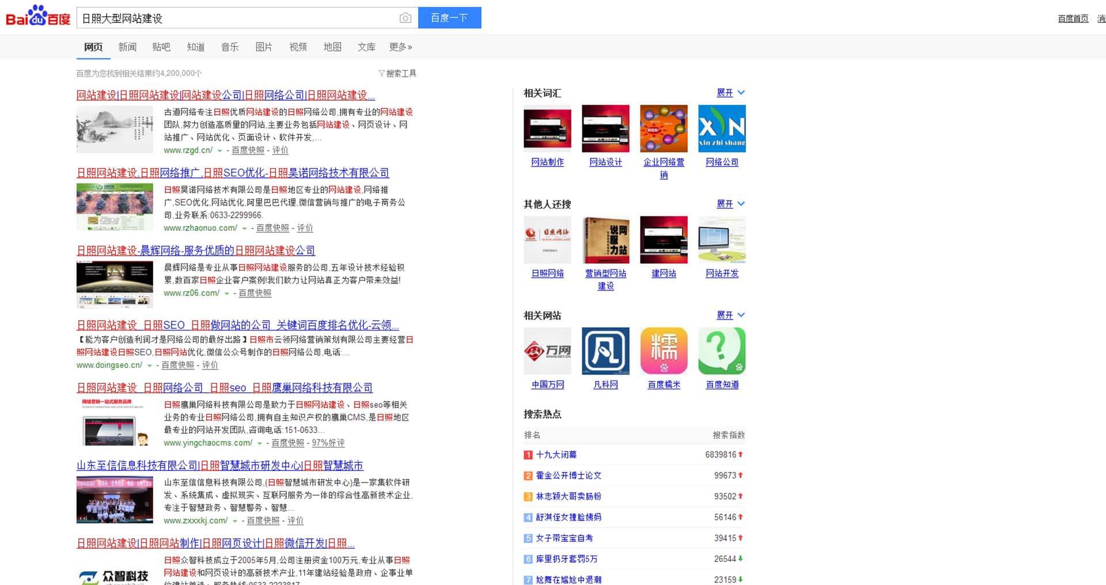The height and width of the screenshot is (585, 1106).
Task: Open result 晨辉网络 title link
Action: (196, 250)
